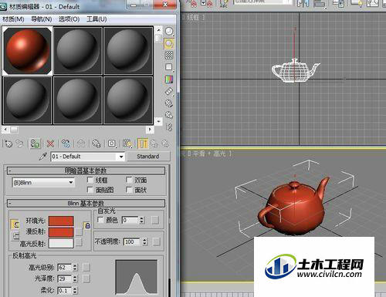Toggle the ambient and diffuse map lock
The image size is (386, 297).
pos(87,226)
